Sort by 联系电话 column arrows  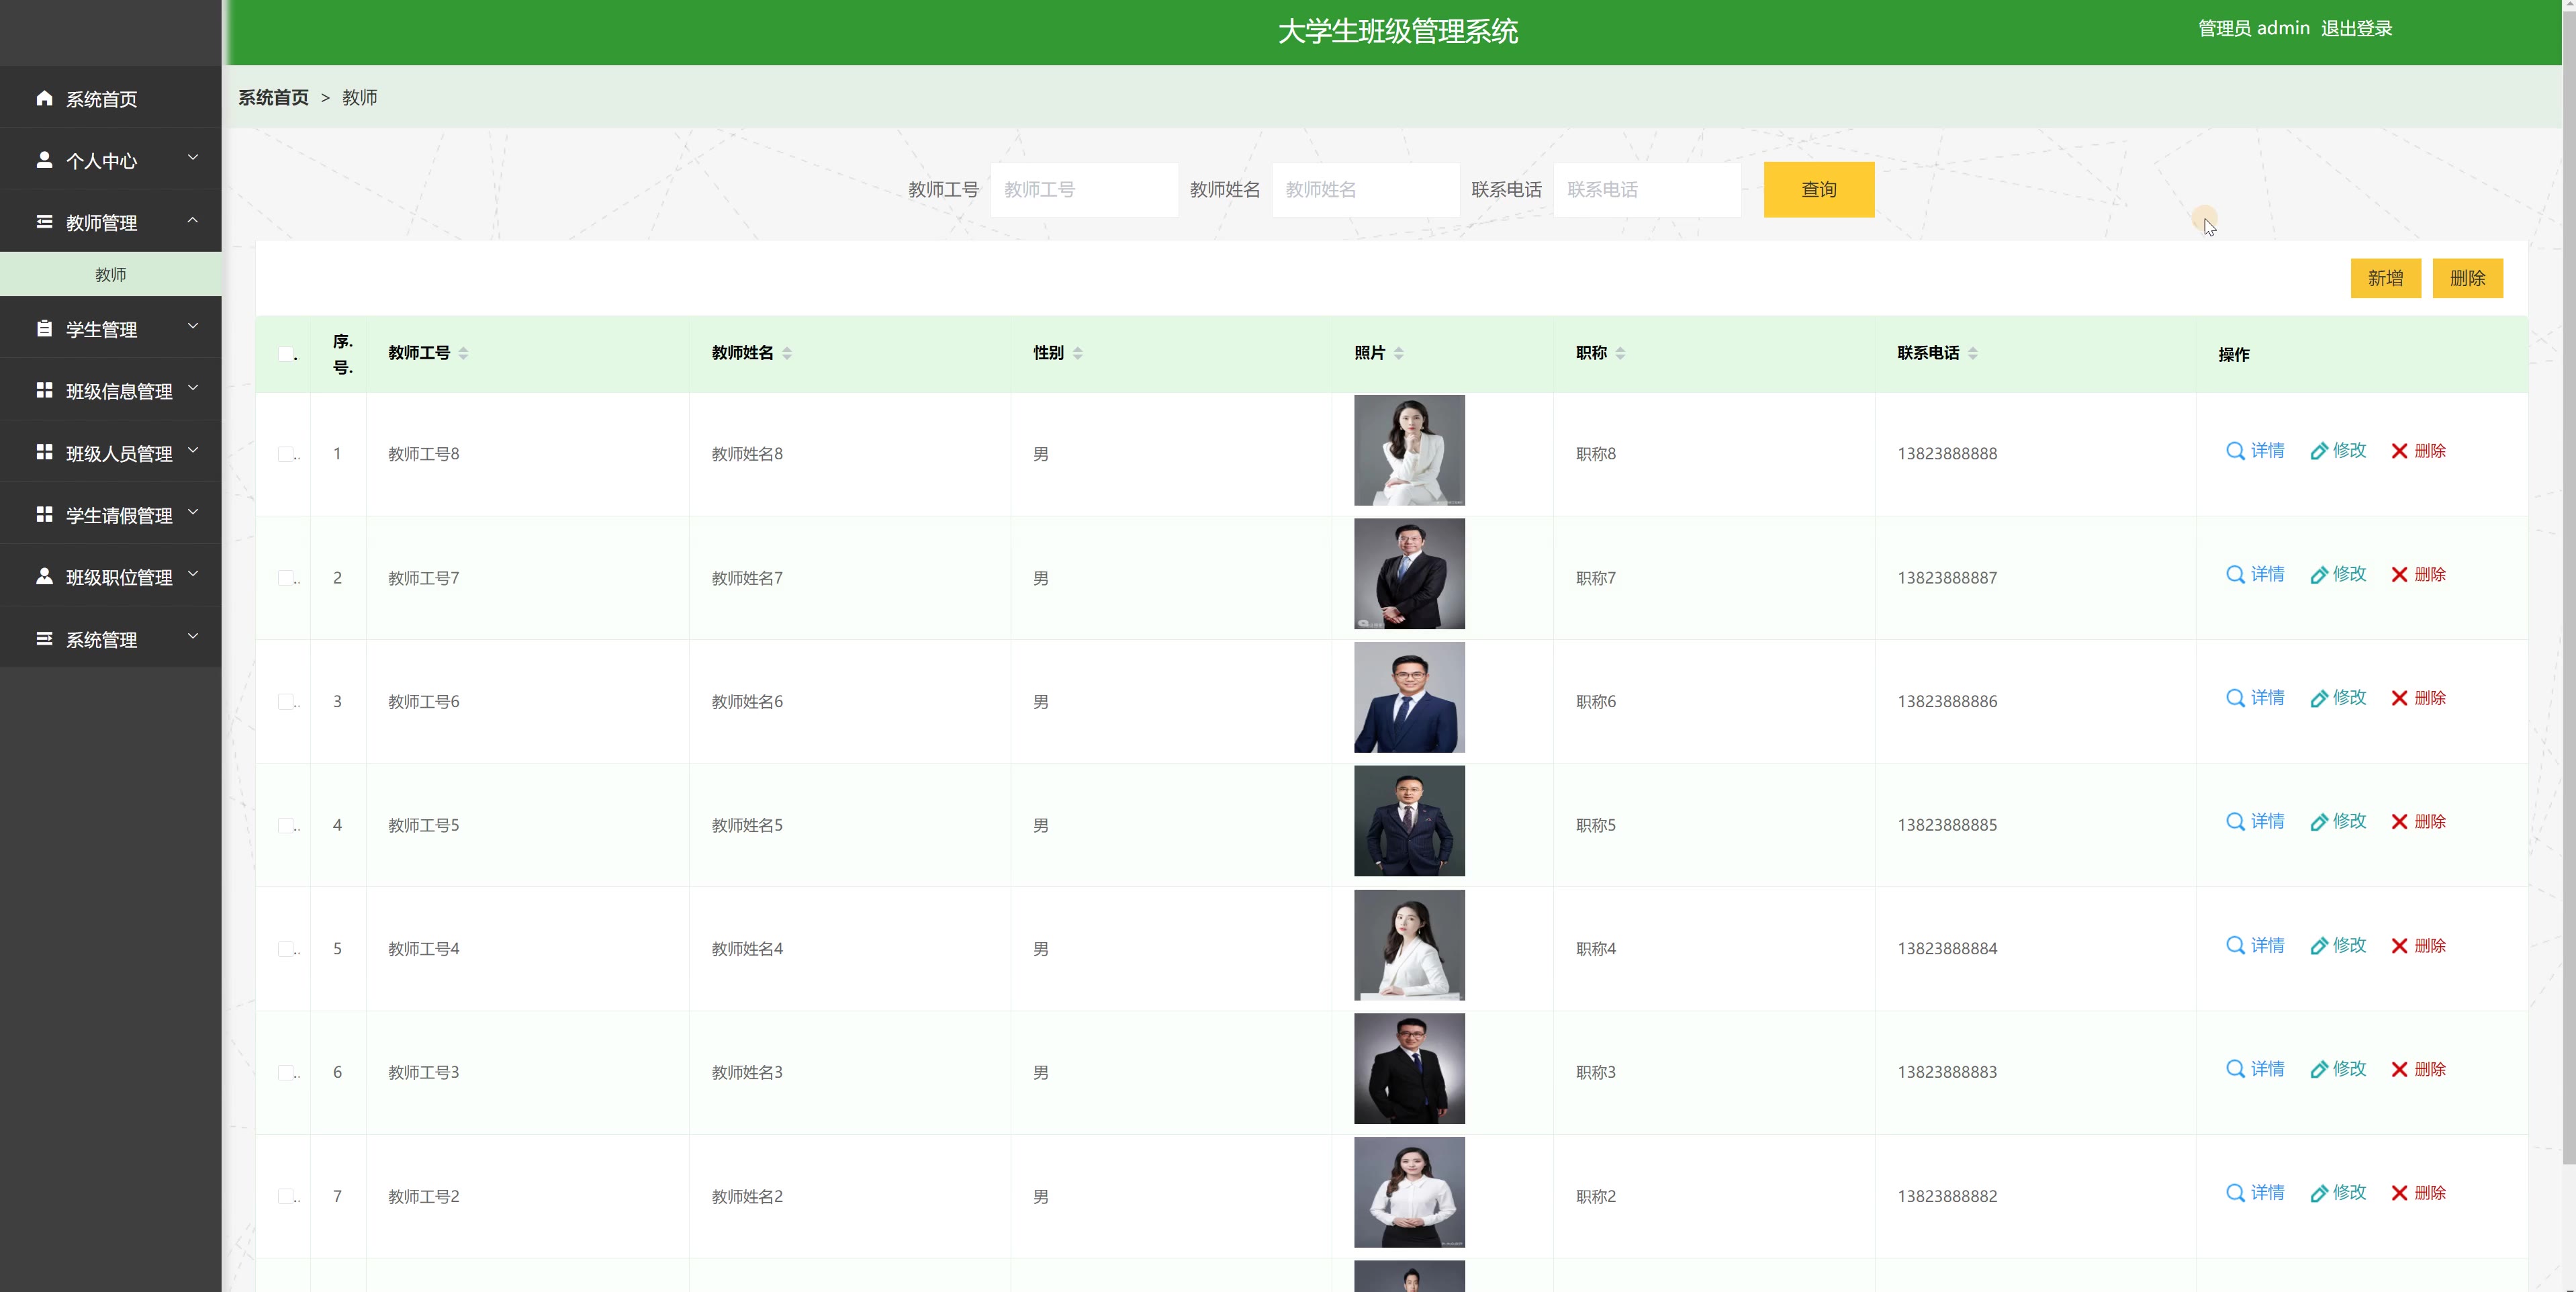(x=1972, y=353)
